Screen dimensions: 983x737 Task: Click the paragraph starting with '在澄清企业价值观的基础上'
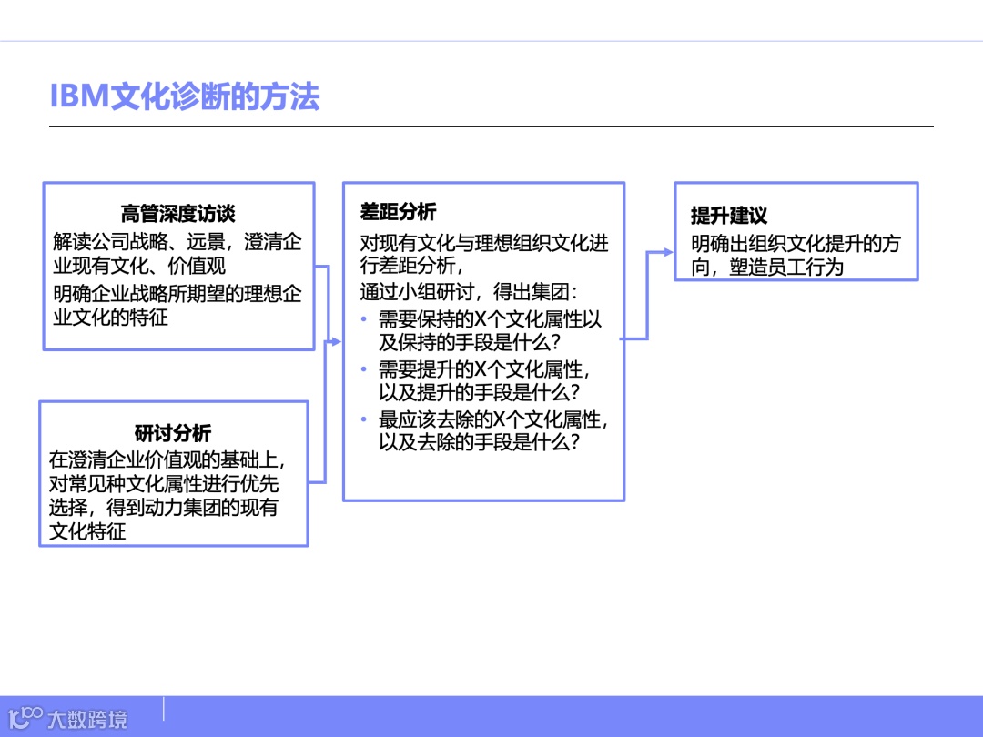pyautogui.click(x=167, y=495)
